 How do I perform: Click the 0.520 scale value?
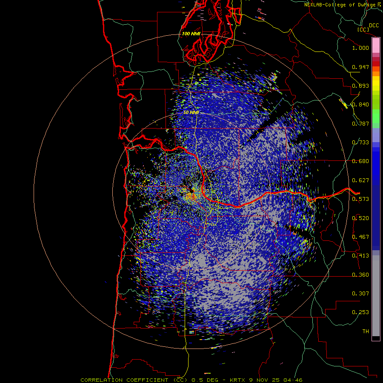pos(360,218)
